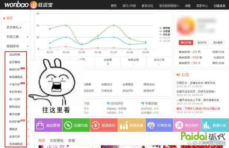
Task: Switch to the 关联模板 tab
Action: 57,140
